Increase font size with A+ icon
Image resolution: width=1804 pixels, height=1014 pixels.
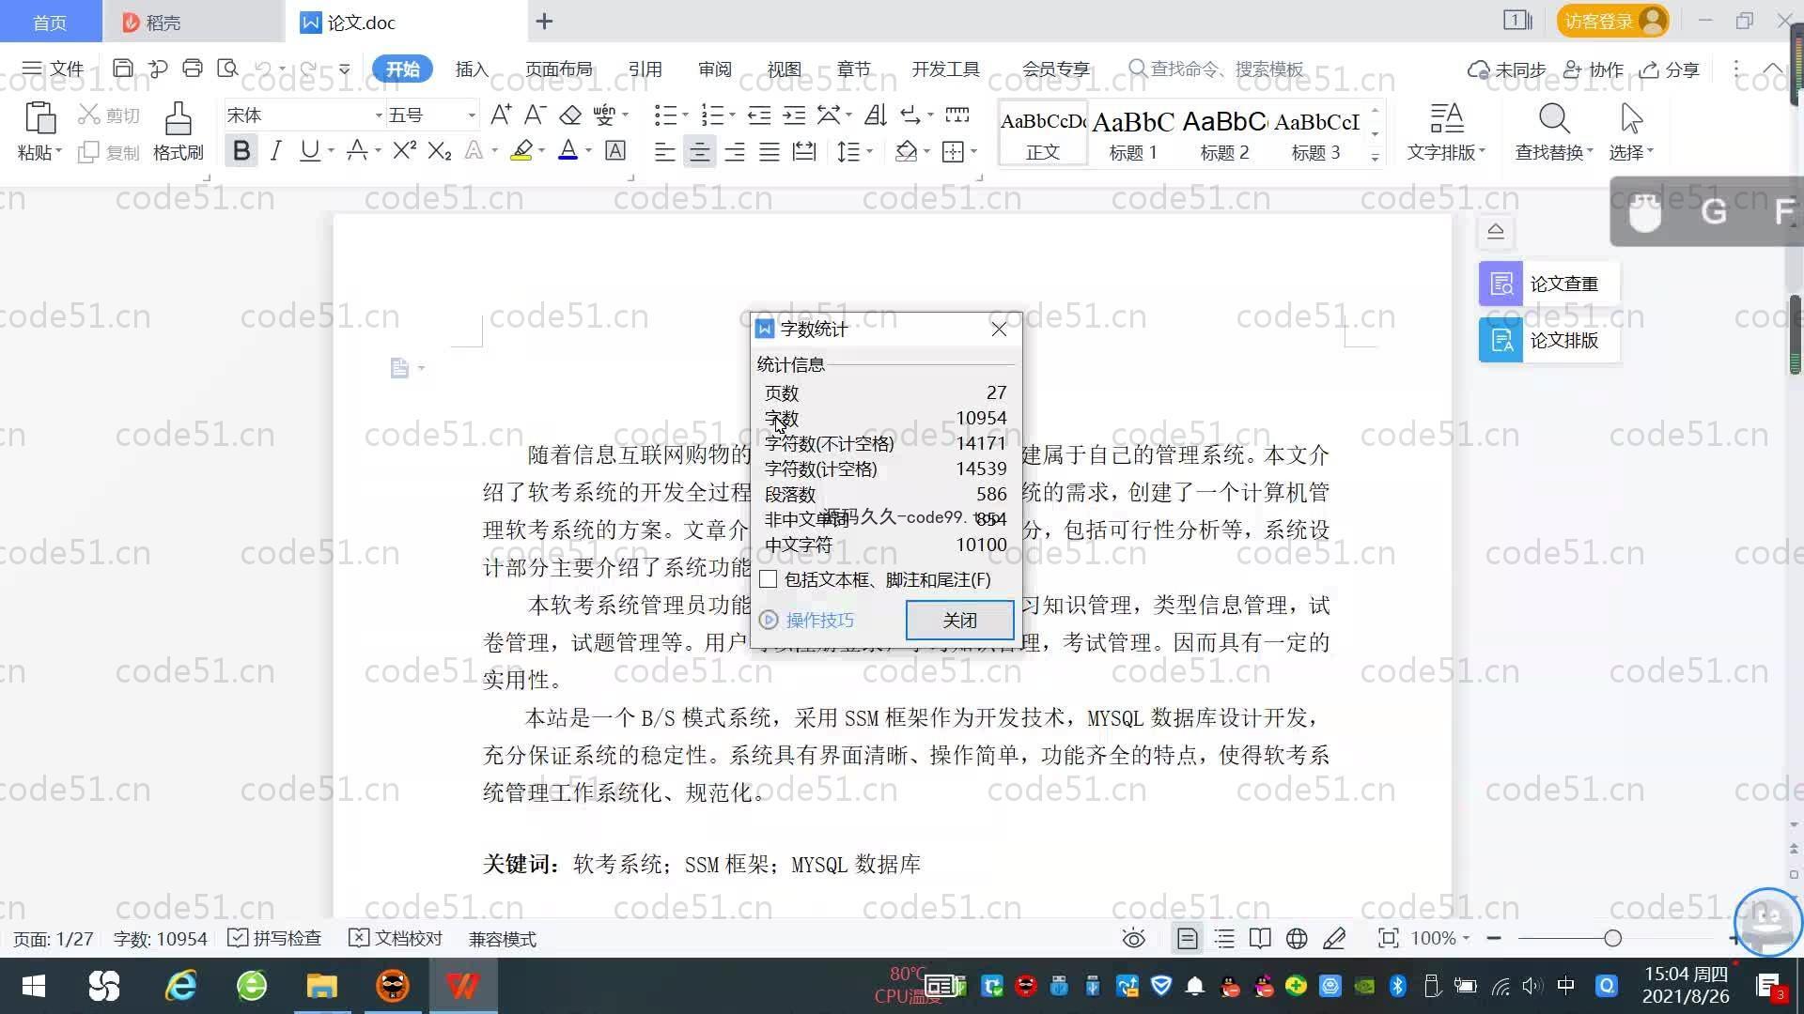(501, 115)
